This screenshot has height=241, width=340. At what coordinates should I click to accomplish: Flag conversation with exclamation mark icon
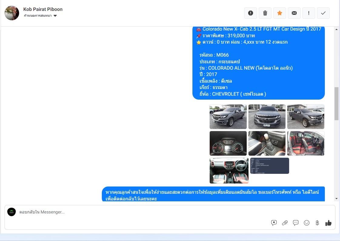tap(308, 13)
